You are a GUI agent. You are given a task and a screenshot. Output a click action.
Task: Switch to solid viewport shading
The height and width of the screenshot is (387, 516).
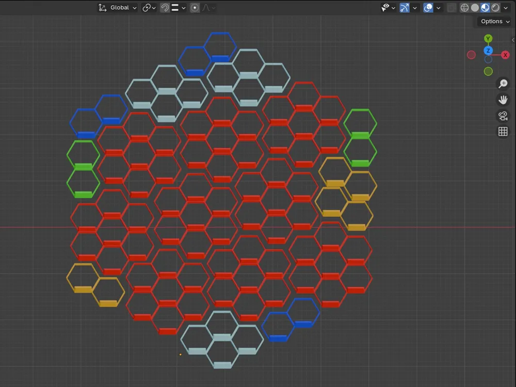475,8
